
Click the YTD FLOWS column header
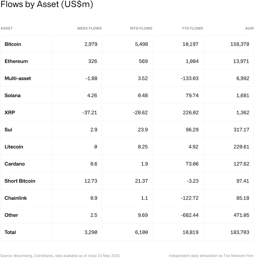(x=192, y=28)
